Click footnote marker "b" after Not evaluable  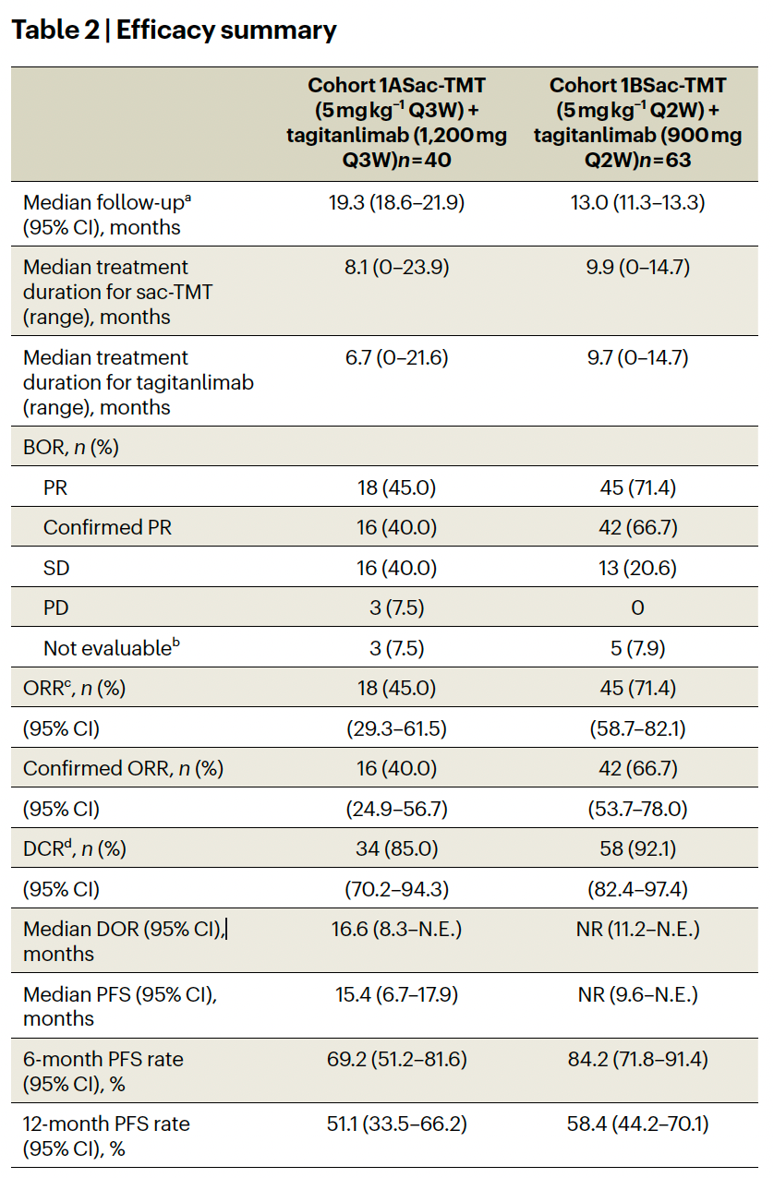pos(176,642)
